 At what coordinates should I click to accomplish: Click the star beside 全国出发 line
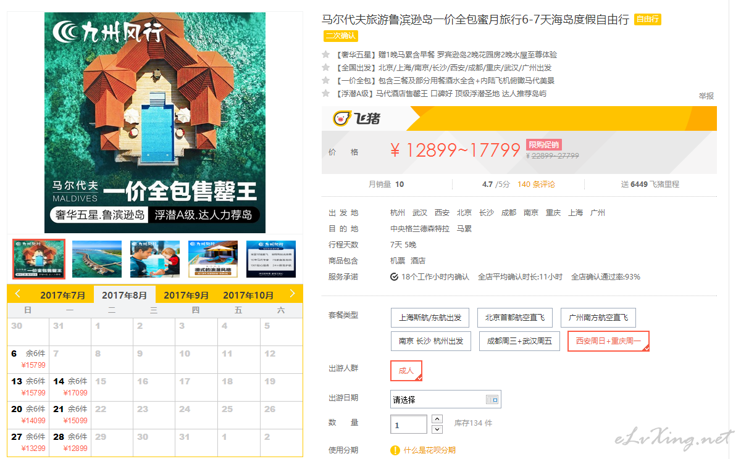click(x=326, y=67)
